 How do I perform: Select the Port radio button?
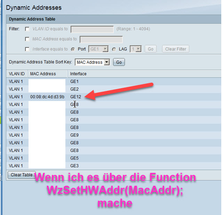(x=73, y=49)
